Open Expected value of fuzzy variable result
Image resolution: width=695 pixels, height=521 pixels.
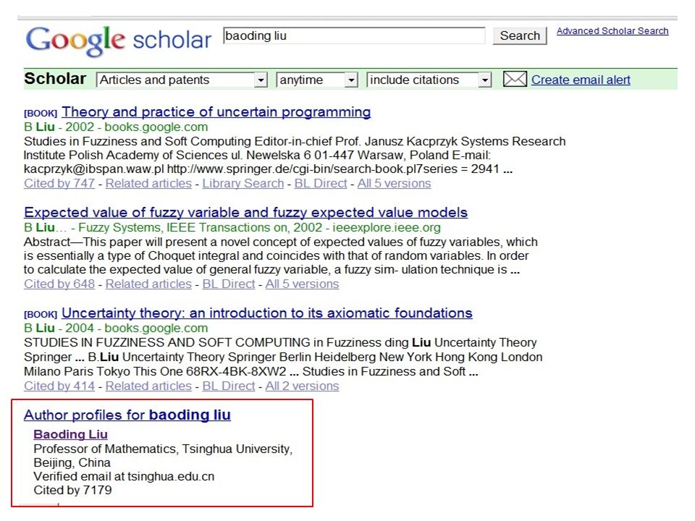pyautogui.click(x=245, y=212)
